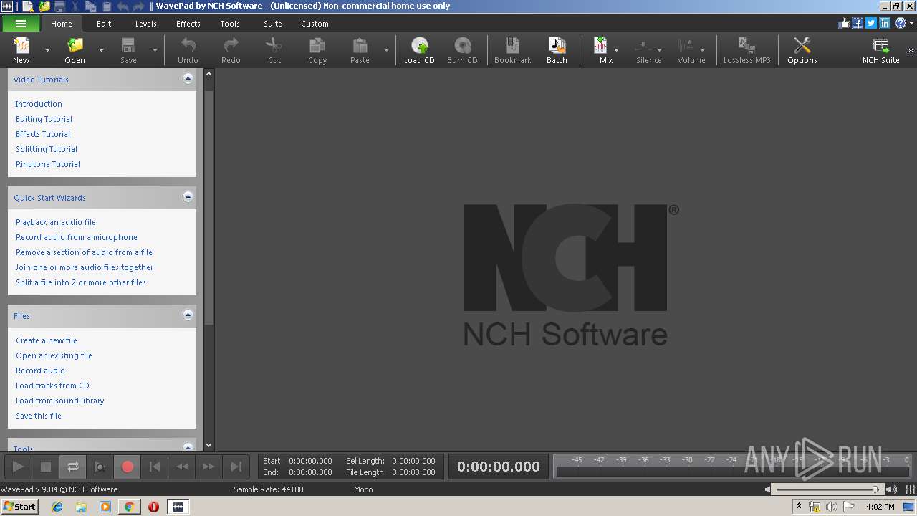Open the Open button dropdown arrow
Screen dimensions: 917x516
tap(101, 50)
